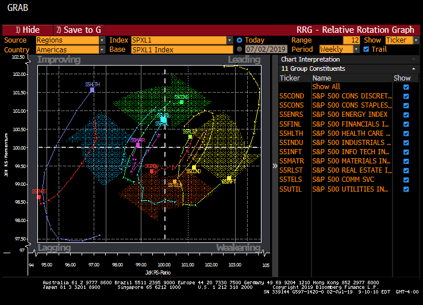Click S&P 500 UTILITIES name

pyautogui.click(x=350, y=189)
